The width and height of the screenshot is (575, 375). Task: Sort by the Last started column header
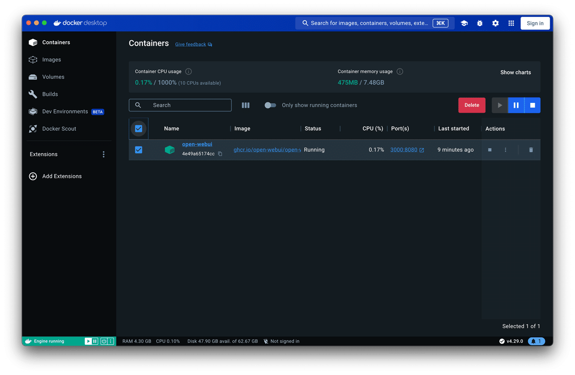pos(454,128)
